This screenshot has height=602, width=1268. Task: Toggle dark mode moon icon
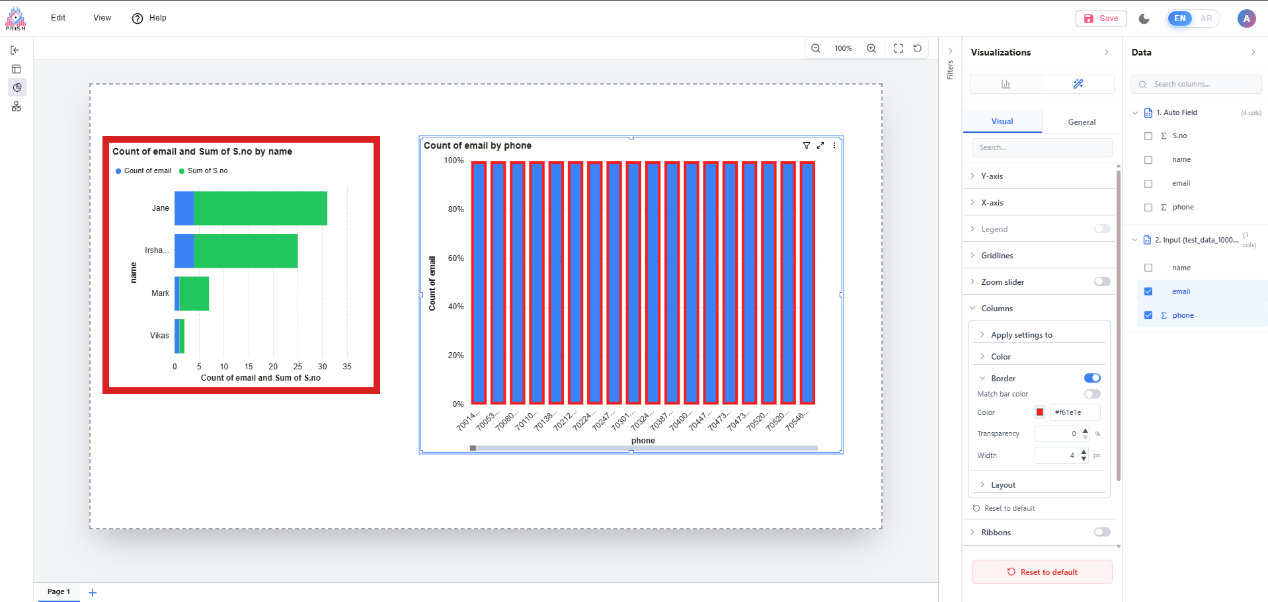point(1144,19)
